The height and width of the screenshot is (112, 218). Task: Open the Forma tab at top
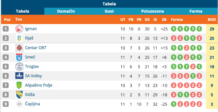coord(196,11)
